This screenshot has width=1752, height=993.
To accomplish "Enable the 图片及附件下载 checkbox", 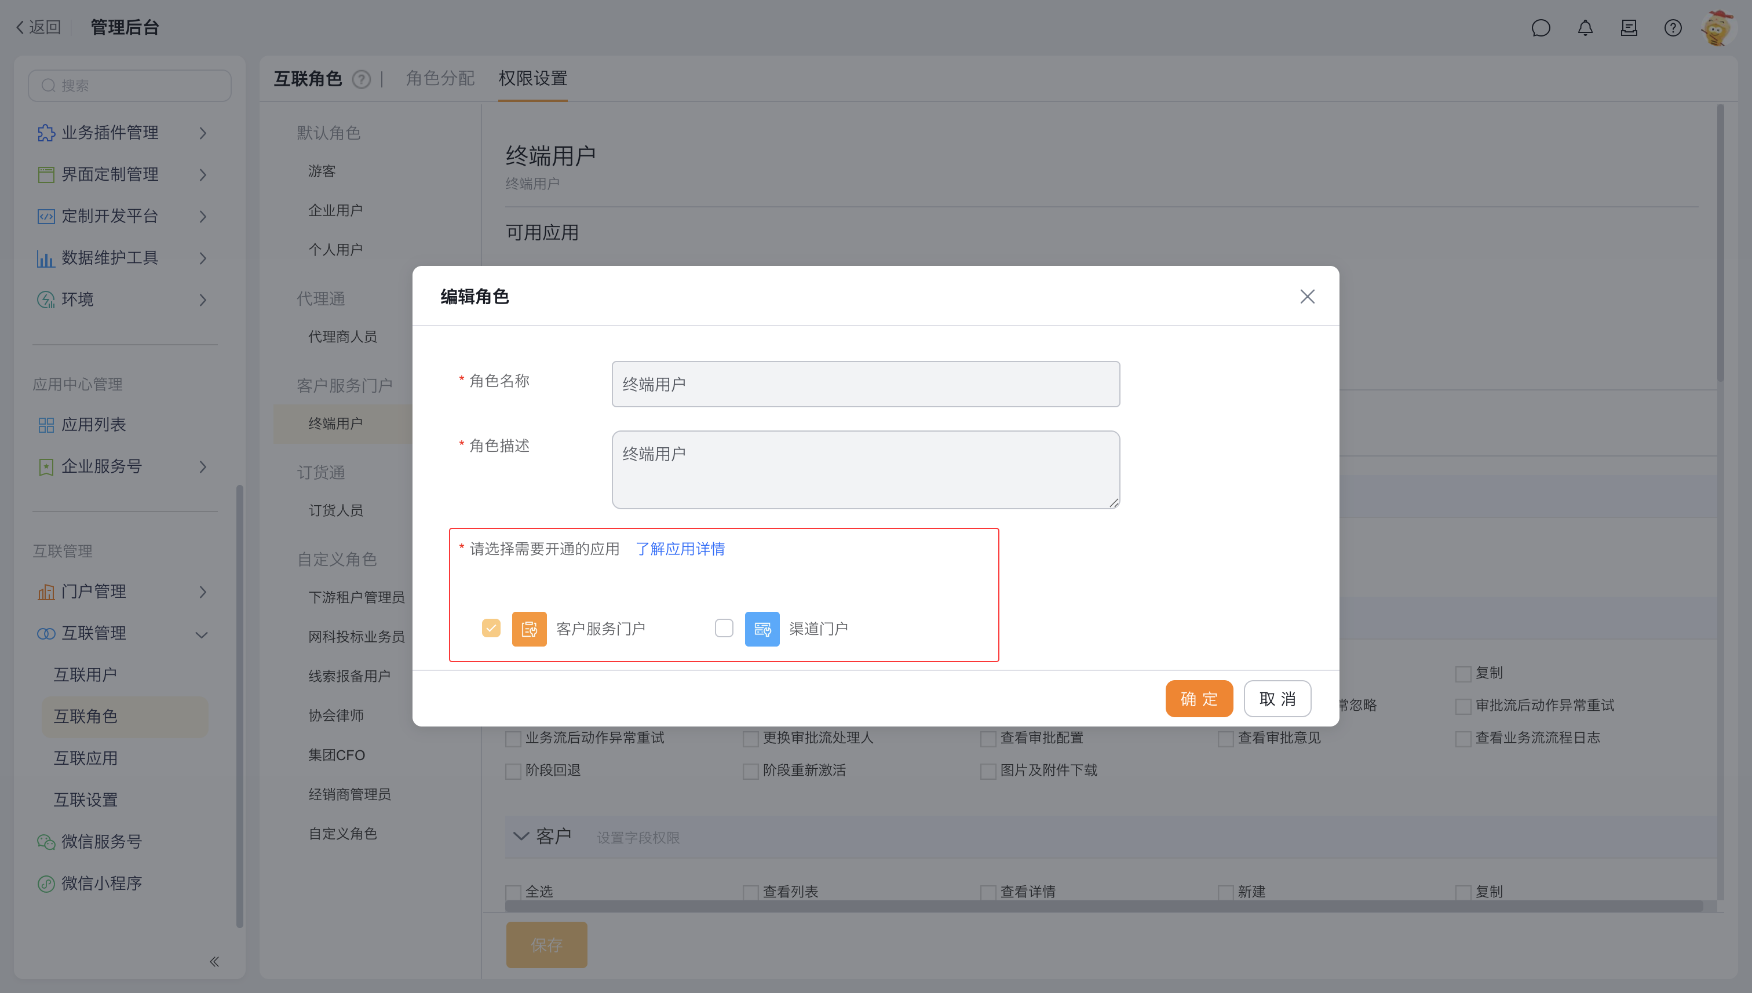I will pos(987,771).
